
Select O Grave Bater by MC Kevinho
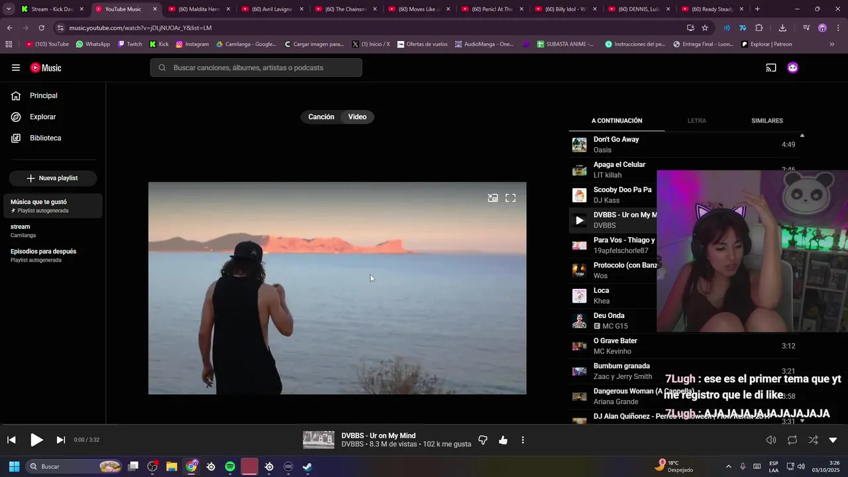tap(684, 346)
